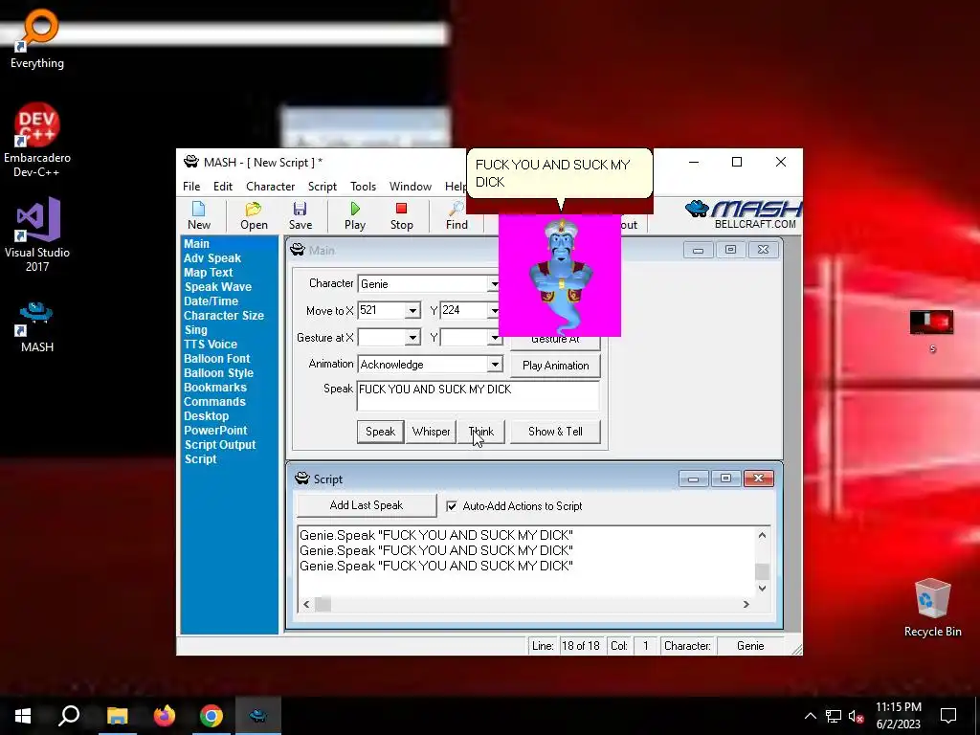980x735 pixels.
Task: Save the script using Save icon
Action: click(300, 215)
